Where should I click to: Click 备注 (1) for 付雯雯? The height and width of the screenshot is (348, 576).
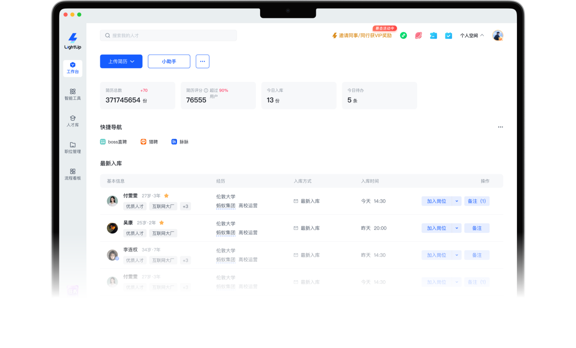click(x=477, y=201)
